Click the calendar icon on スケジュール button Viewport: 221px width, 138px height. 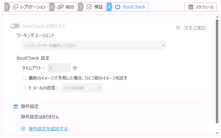[191, 7]
